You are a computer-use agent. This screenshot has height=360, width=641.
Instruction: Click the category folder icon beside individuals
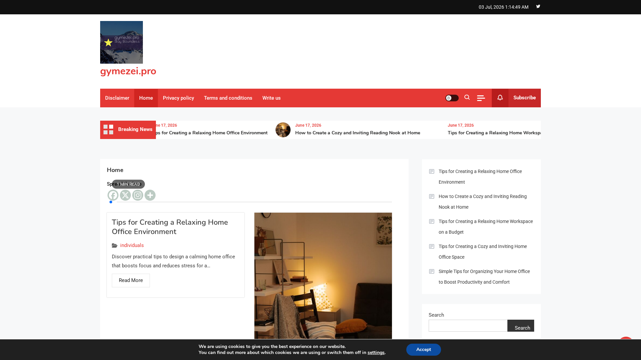coord(115,246)
